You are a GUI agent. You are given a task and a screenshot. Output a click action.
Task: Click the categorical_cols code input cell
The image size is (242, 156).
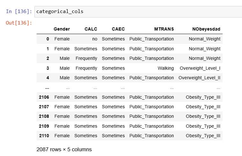(x=138, y=12)
